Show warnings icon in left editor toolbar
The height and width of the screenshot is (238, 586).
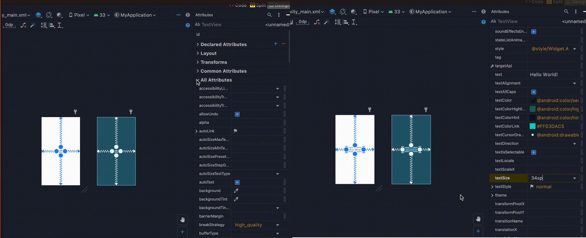(188, 15)
